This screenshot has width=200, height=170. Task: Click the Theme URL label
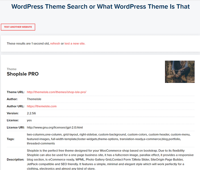click(16, 92)
